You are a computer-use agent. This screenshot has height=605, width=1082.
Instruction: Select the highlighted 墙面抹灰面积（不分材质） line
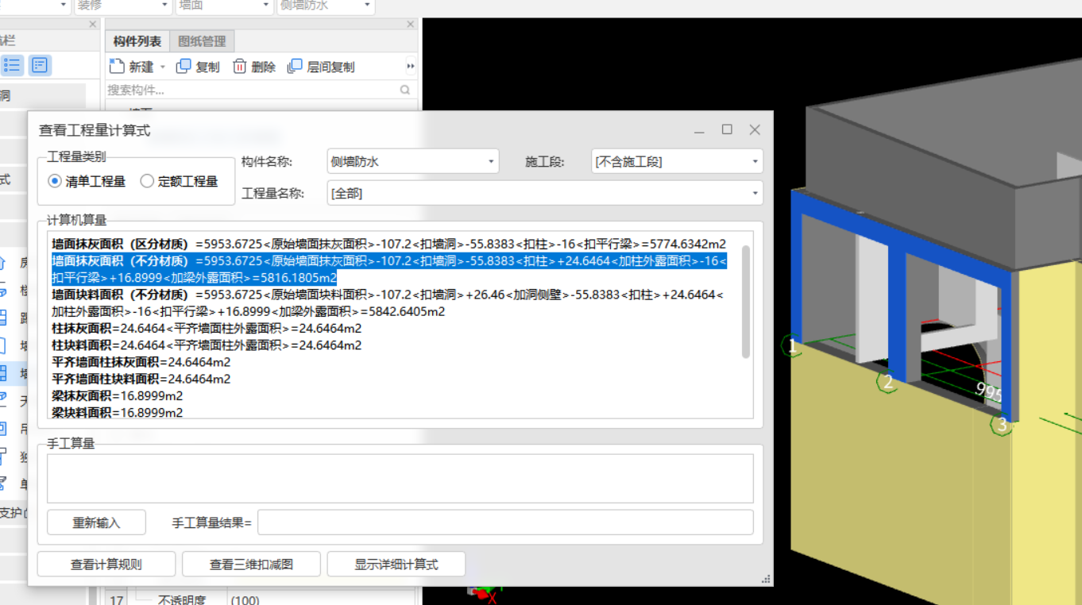(x=389, y=269)
